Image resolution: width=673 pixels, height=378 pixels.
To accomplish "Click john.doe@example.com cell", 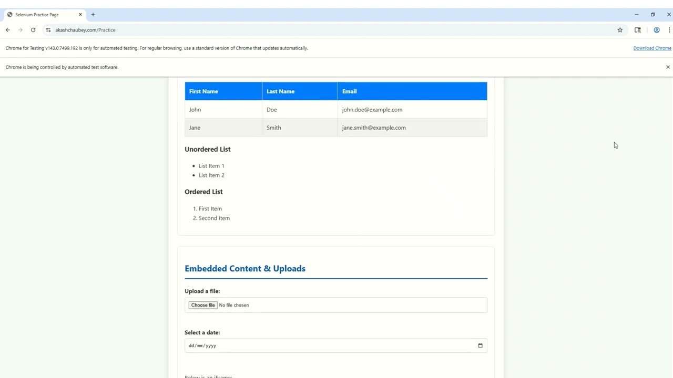I will point(412,110).
